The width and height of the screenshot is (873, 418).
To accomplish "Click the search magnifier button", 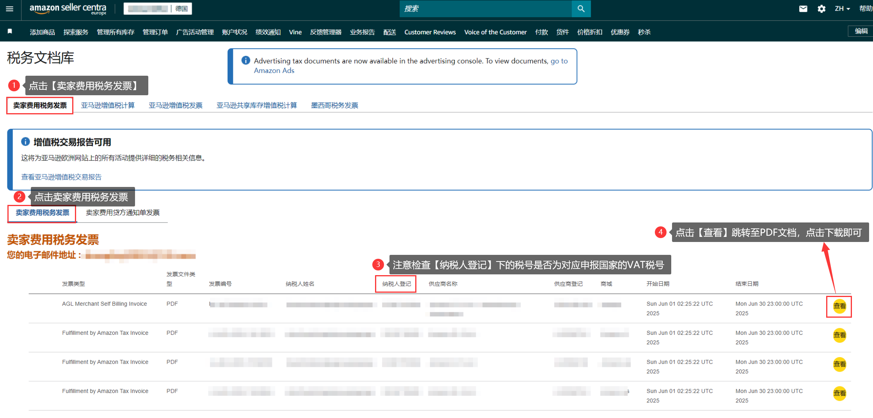I will click(x=581, y=9).
